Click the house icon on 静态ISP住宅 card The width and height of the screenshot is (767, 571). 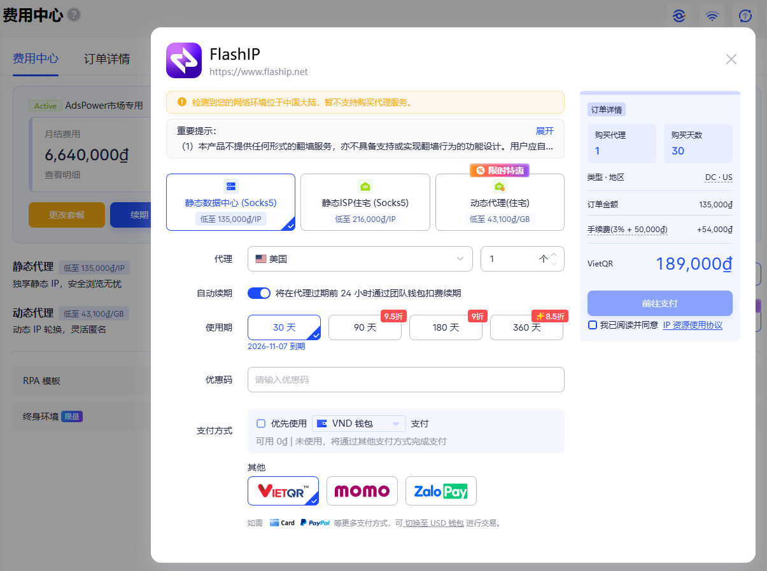365,186
